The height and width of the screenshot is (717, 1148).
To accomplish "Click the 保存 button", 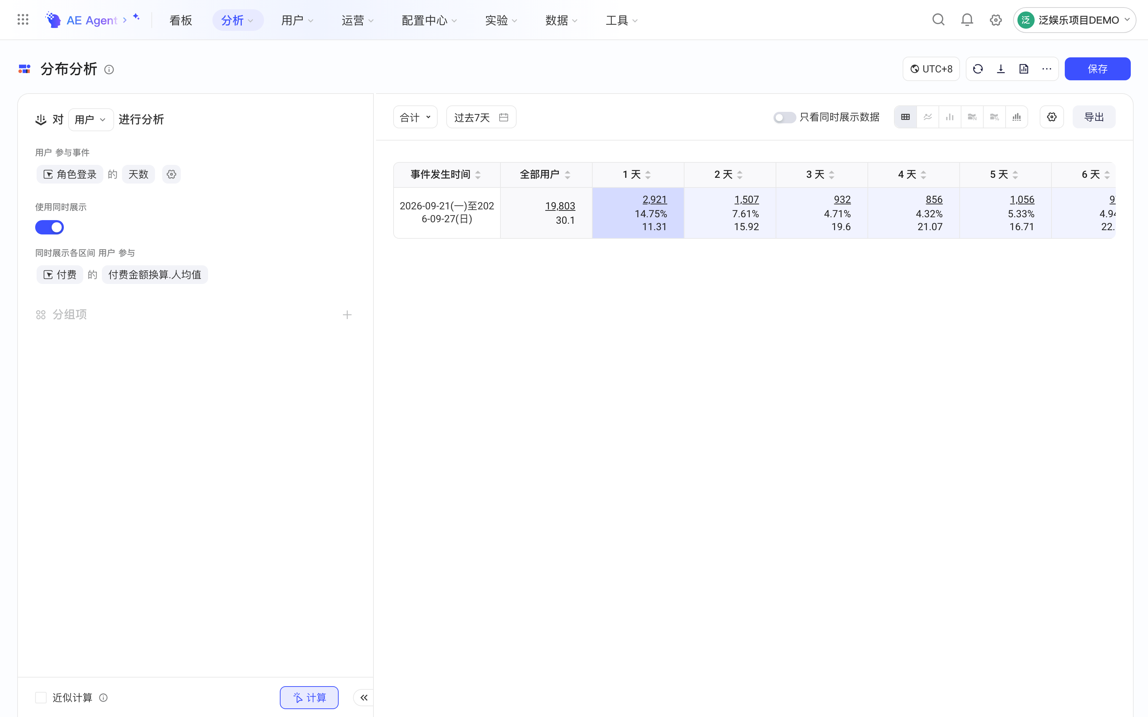I will point(1097,69).
